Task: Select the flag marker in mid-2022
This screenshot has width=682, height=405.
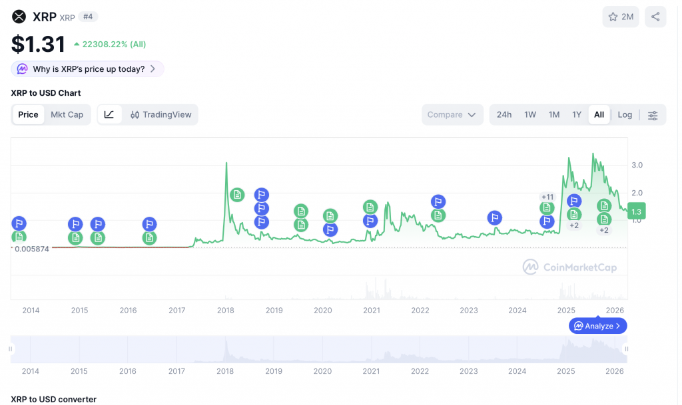Action: tap(438, 202)
